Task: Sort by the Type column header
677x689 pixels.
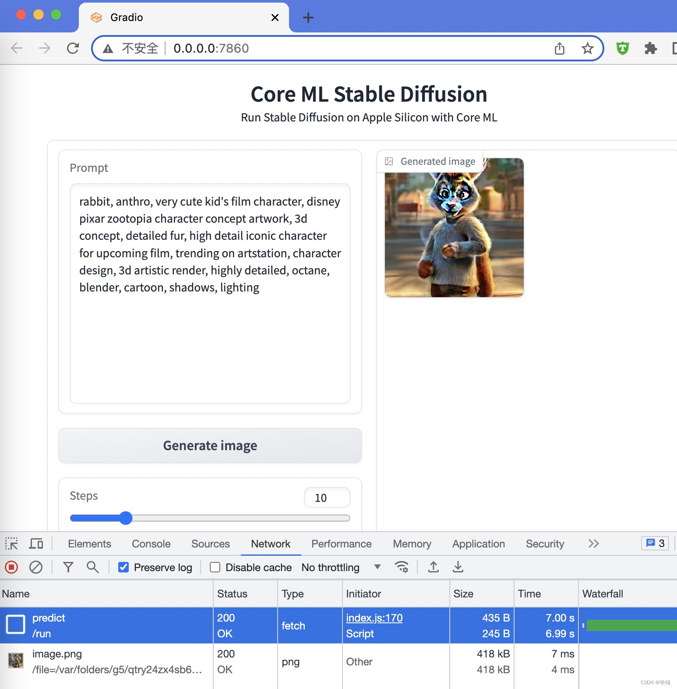Action: [310, 593]
